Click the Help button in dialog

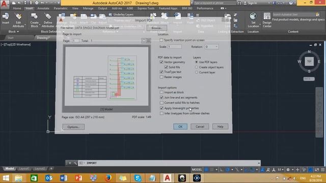click(x=220, y=127)
